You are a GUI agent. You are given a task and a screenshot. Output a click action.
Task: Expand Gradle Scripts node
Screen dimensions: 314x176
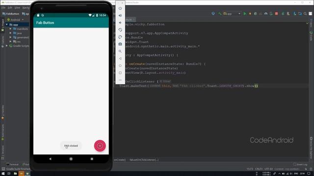(7, 45)
